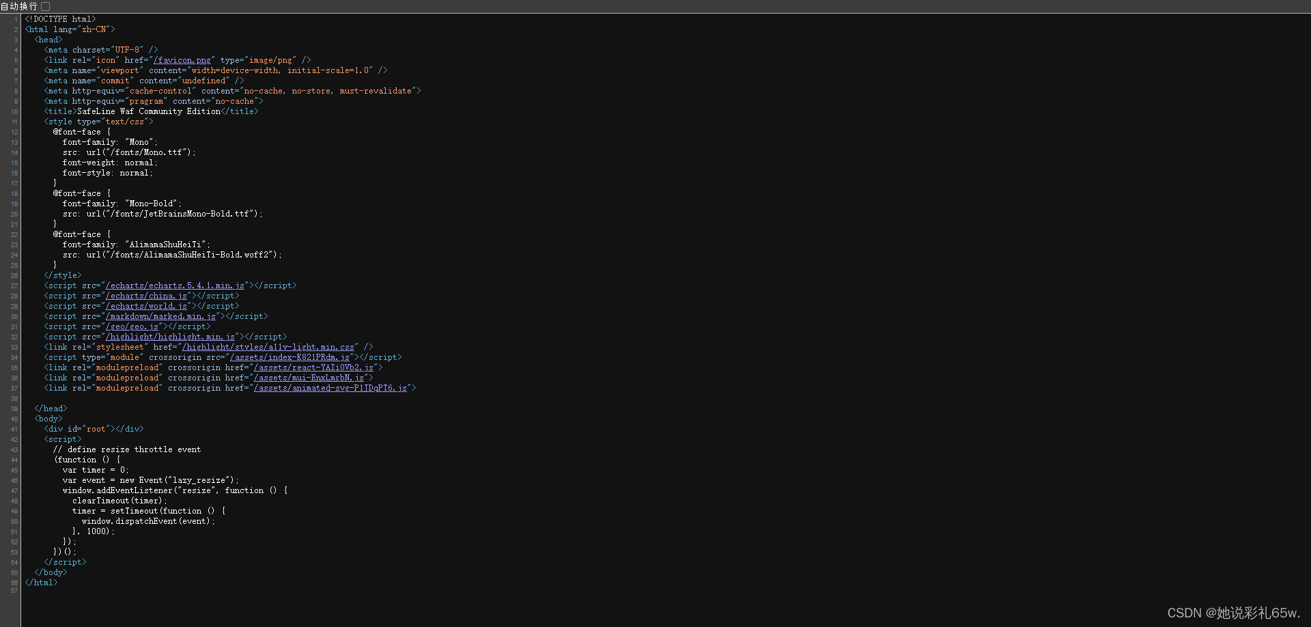Click line number 41 in gutter
1311x627 pixels.
coord(14,430)
